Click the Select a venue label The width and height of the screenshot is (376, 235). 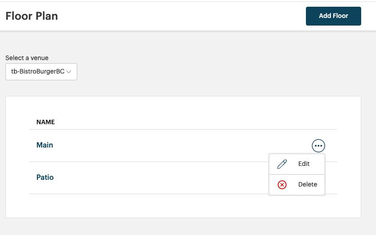pyautogui.click(x=27, y=58)
